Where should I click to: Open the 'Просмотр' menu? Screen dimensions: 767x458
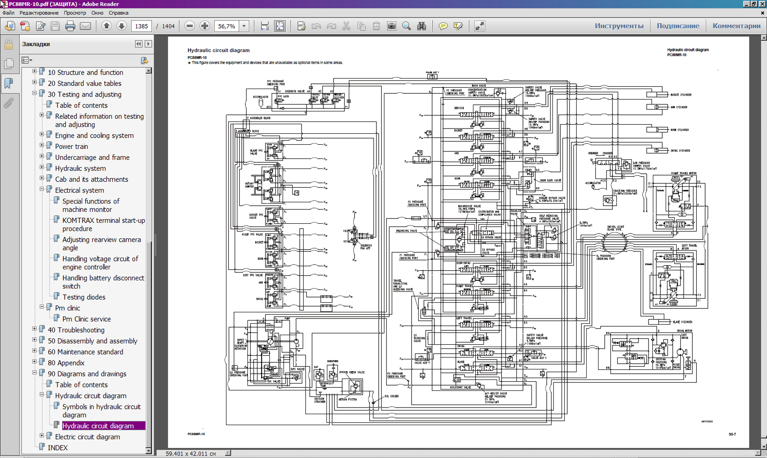click(75, 13)
